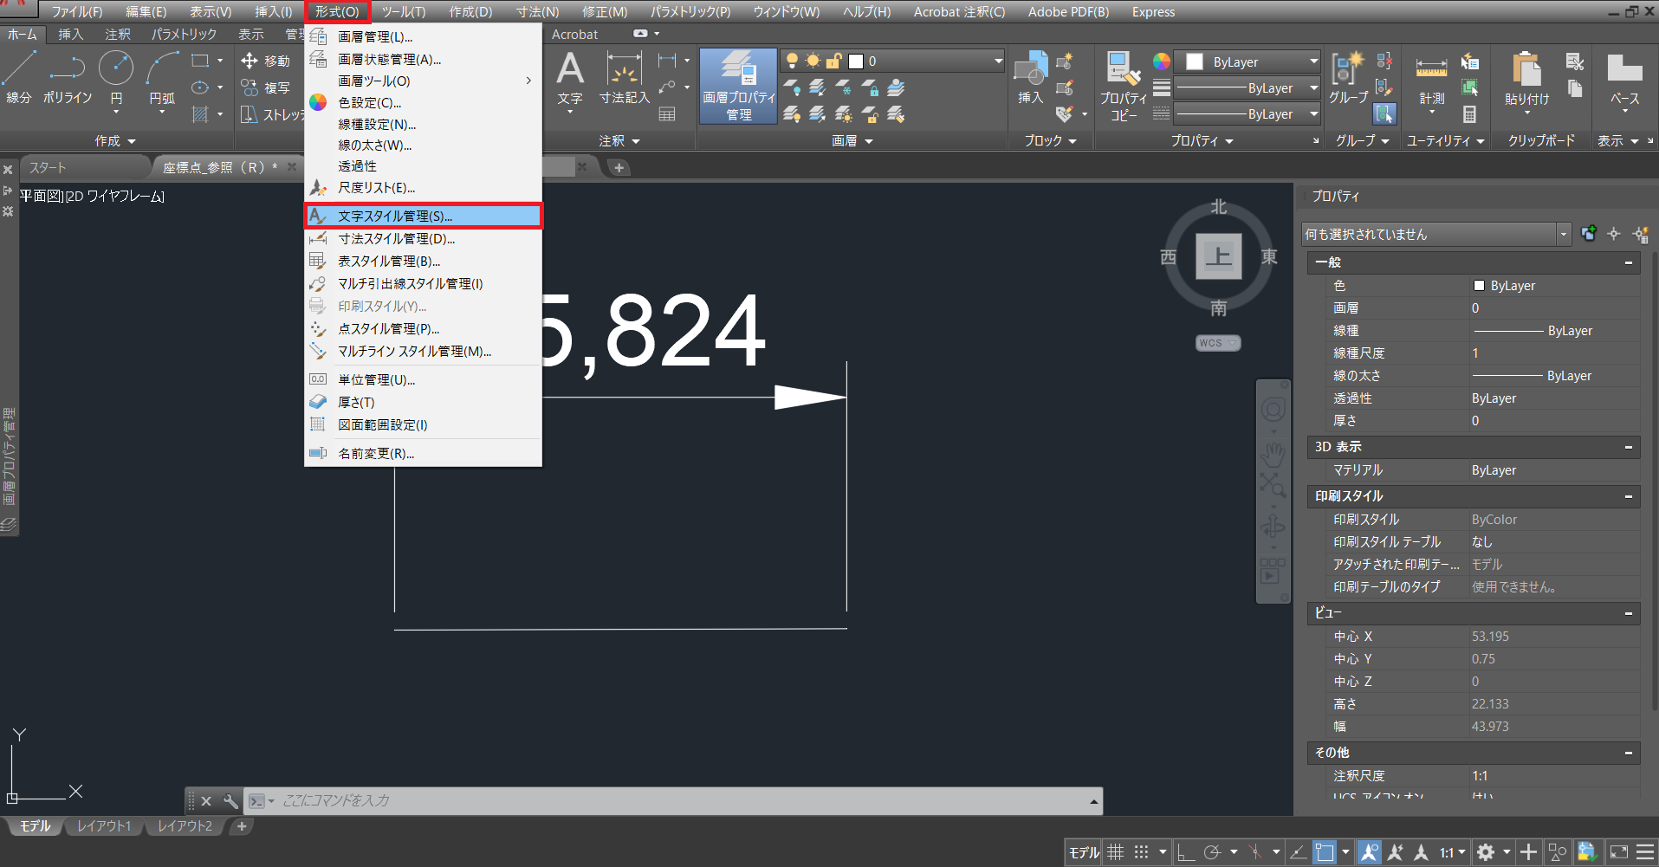Toggle the drawing grid display
Image resolution: width=1659 pixels, height=867 pixels.
(x=1116, y=852)
